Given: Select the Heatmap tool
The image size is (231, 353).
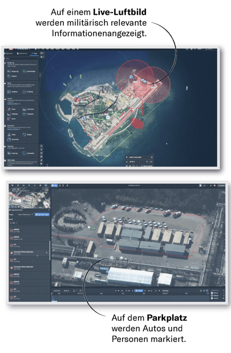Looking at the screenshot, I should pos(13,153).
